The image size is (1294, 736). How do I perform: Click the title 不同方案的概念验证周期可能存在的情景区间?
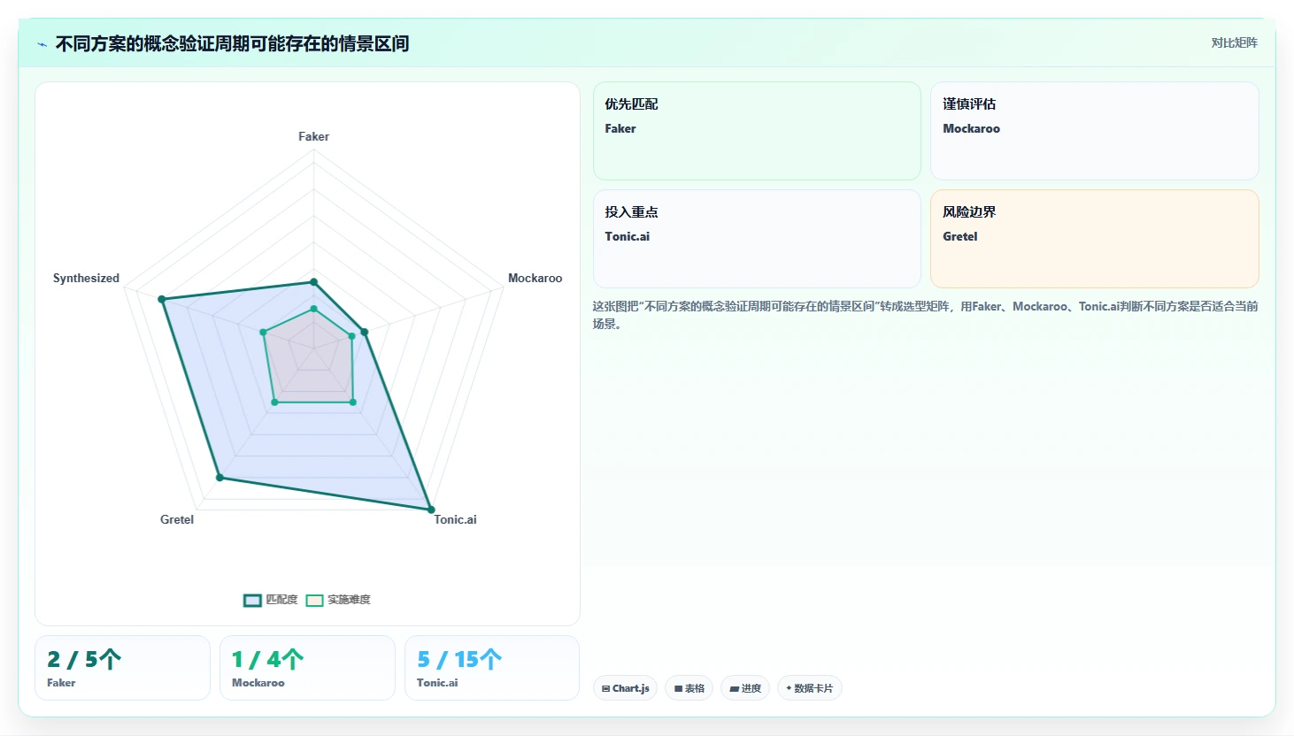point(232,43)
